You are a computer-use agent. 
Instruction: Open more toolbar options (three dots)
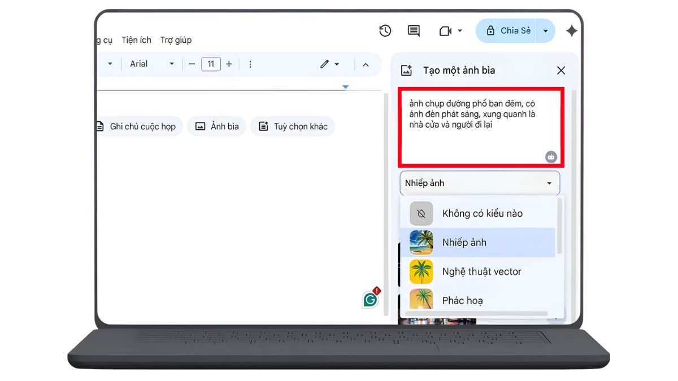[x=250, y=64]
